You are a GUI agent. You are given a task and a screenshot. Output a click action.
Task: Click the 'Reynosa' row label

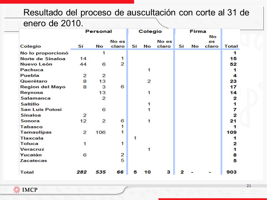click(x=31, y=93)
